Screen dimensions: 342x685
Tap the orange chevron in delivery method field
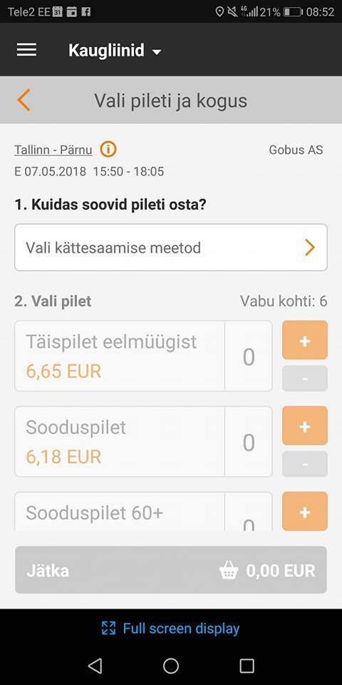tap(310, 248)
